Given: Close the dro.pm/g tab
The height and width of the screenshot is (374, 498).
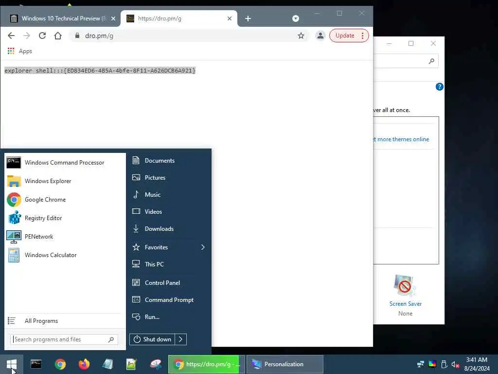Looking at the screenshot, I should 230,19.
